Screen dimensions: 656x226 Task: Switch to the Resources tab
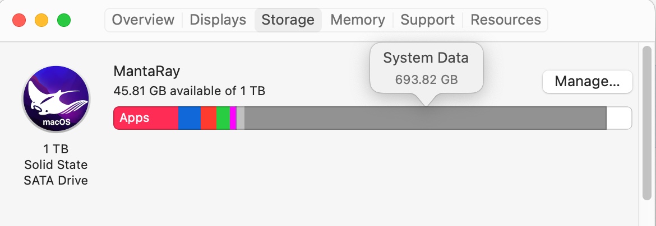(x=505, y=20)
